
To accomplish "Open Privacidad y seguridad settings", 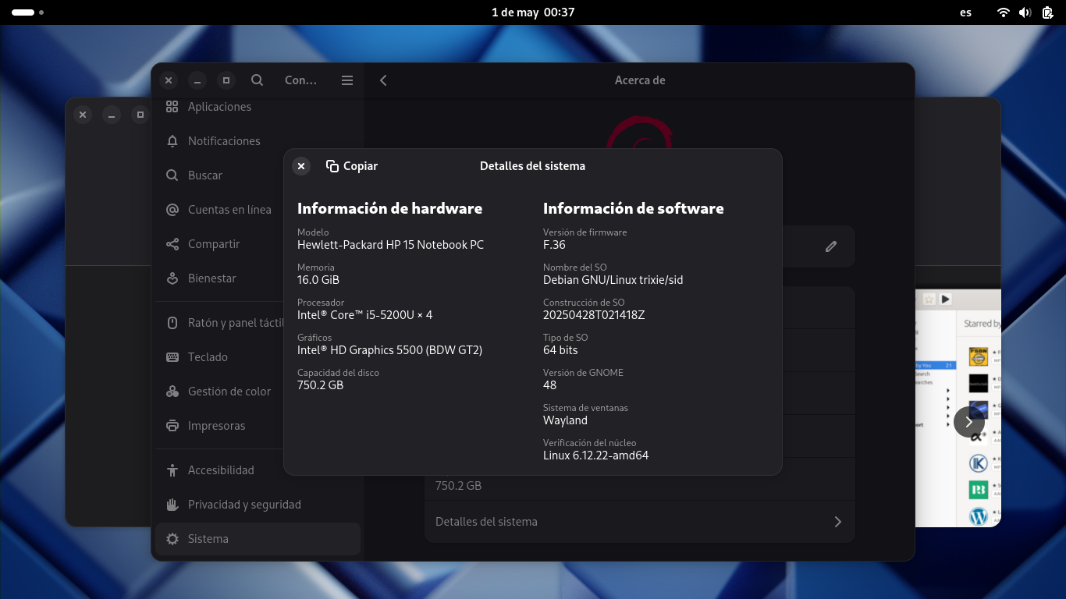I will tap(258, 505).
